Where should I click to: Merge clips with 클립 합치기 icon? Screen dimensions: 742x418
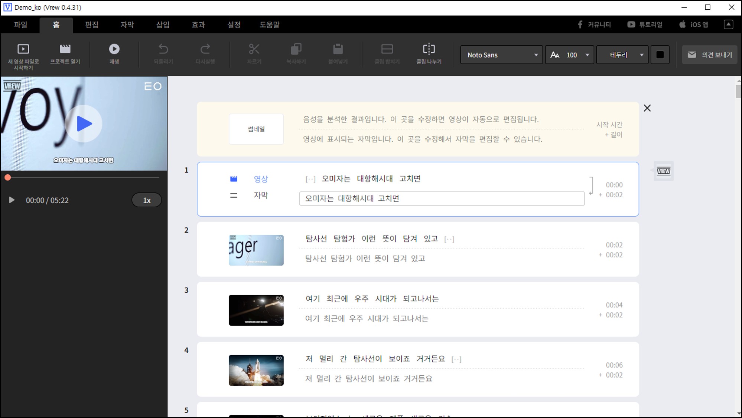click(x=387, y=49)
